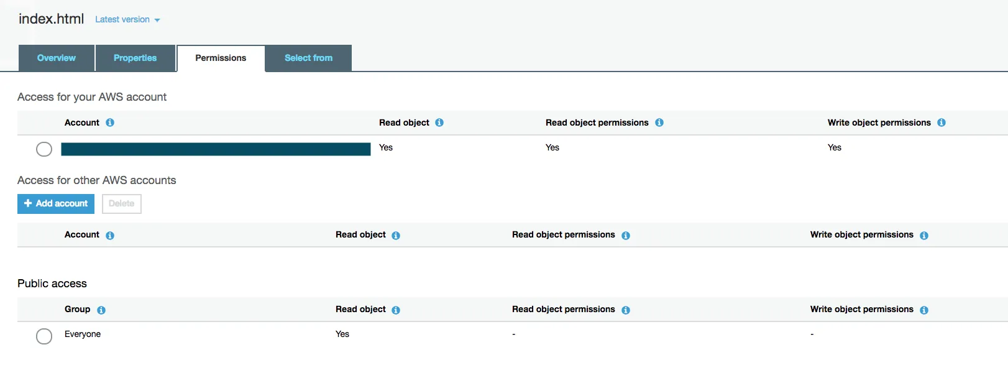Screen dimensions: 1008x388
Task: Click info icon beside Group in Public access
Action: 101,310
